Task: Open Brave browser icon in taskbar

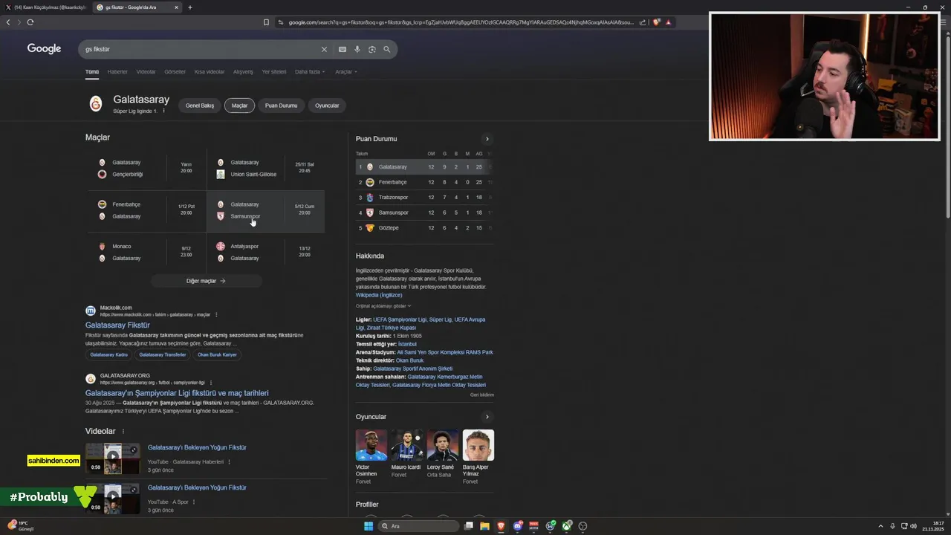Action: click(501, 526)
